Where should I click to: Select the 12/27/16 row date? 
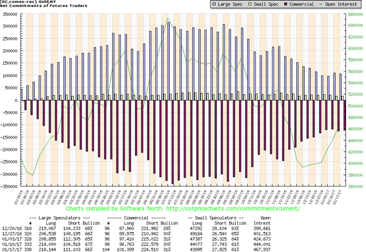(x=11, y=234)
